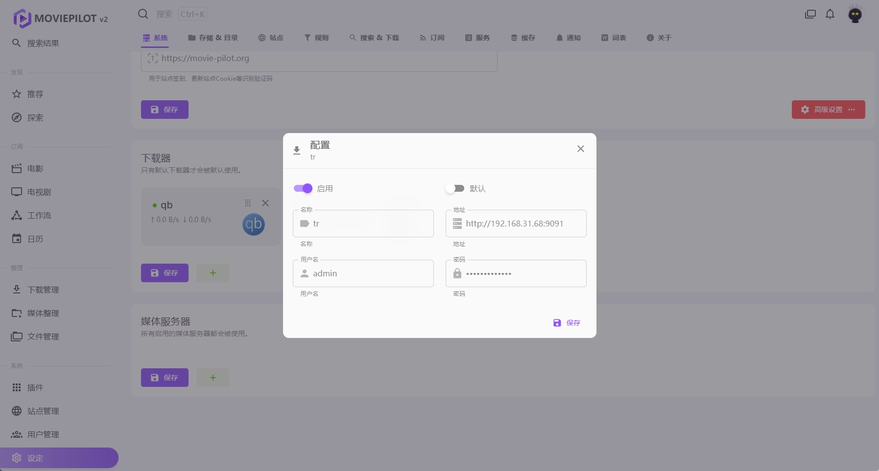Click the top 保存 button below URL field
The image size is (879, 471).
pos(165,110)
